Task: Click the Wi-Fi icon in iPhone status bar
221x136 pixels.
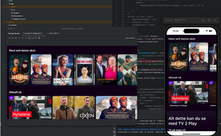Action: click(x=206, y=31)
